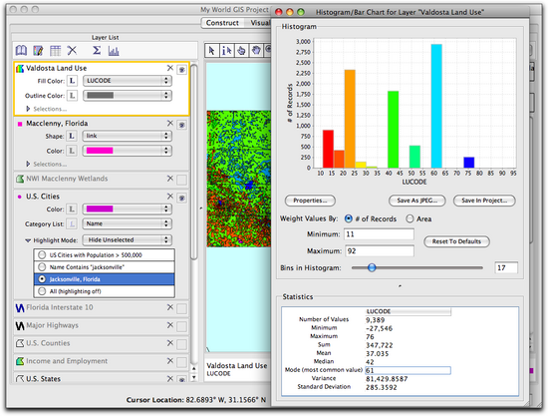Click the Minimum value field
Image resolution: width=548 pixels, height=416 pixels.
tap(380, 234)
